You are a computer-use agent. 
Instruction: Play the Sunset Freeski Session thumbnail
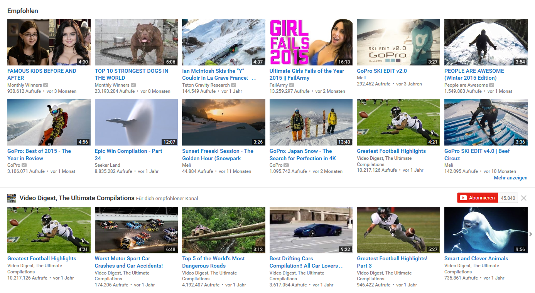click(x=224, y=122)
